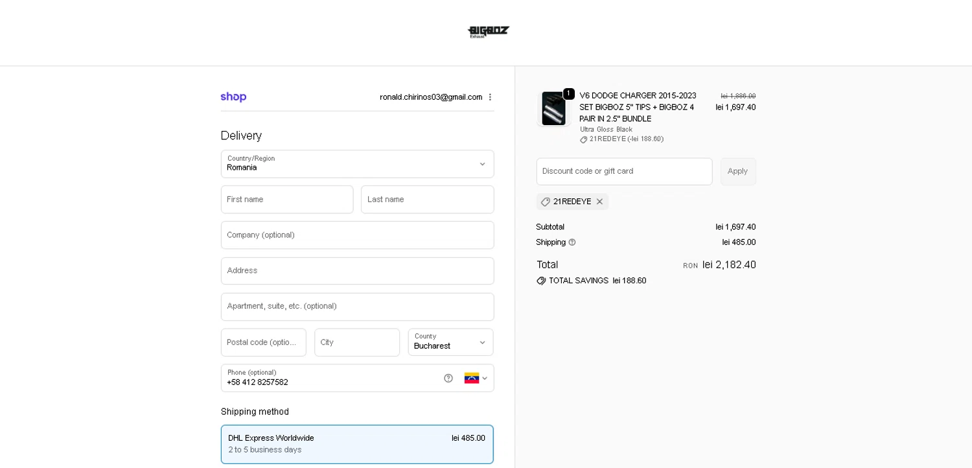Screen dimensions: 972x468
Task: Click the Shop Pay logo
Action: pyautogui.click(x=233, y=97)
